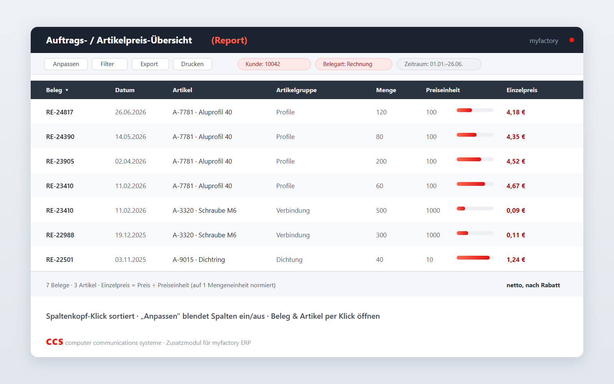Open the Anpassen column settings
This screenshot has height=384, width=614.
click(66, 64)
